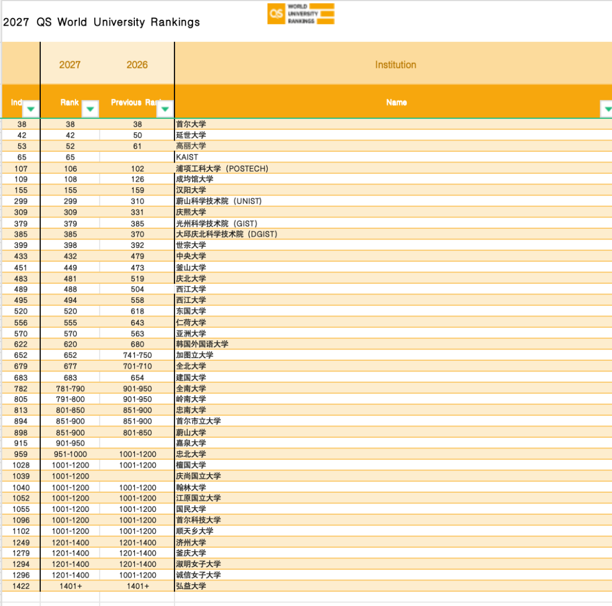Select the cell '仁荷大学'
Image resolution: width=612 pixels, height=606 pixels.
pos(393,322)
